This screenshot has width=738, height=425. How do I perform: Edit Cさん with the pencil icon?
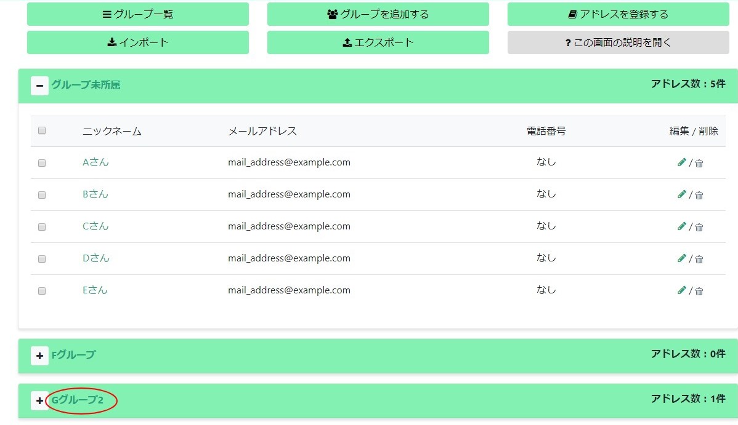(682, 226)
